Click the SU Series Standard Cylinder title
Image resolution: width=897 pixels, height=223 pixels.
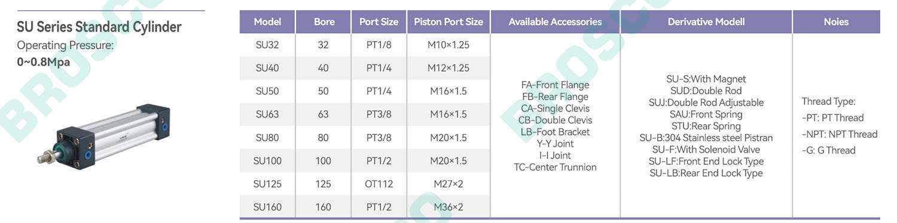click(x=99, y=27)
